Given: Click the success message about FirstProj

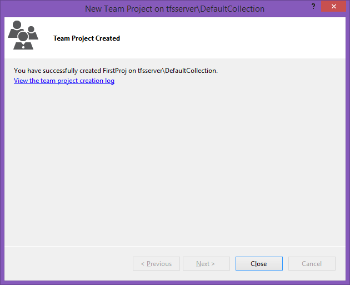Looking at the screenshot, I should [116, 71].
